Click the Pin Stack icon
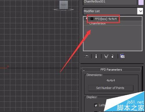Viewport: 145px width, 112px height. [86, 56]
